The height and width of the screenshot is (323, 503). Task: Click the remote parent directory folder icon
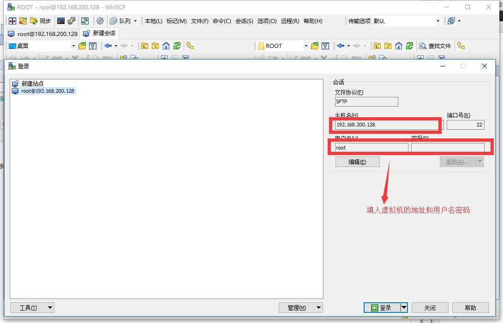pyautogui.click(x=377, y=46)
